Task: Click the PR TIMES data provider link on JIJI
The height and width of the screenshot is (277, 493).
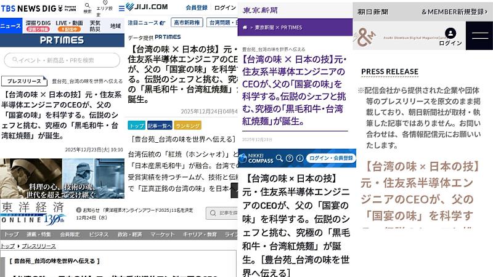Action: pyautogui.click(x=168, y=37)
